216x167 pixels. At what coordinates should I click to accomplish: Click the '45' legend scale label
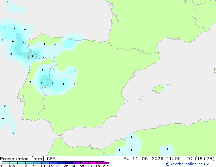click(97, 166)
